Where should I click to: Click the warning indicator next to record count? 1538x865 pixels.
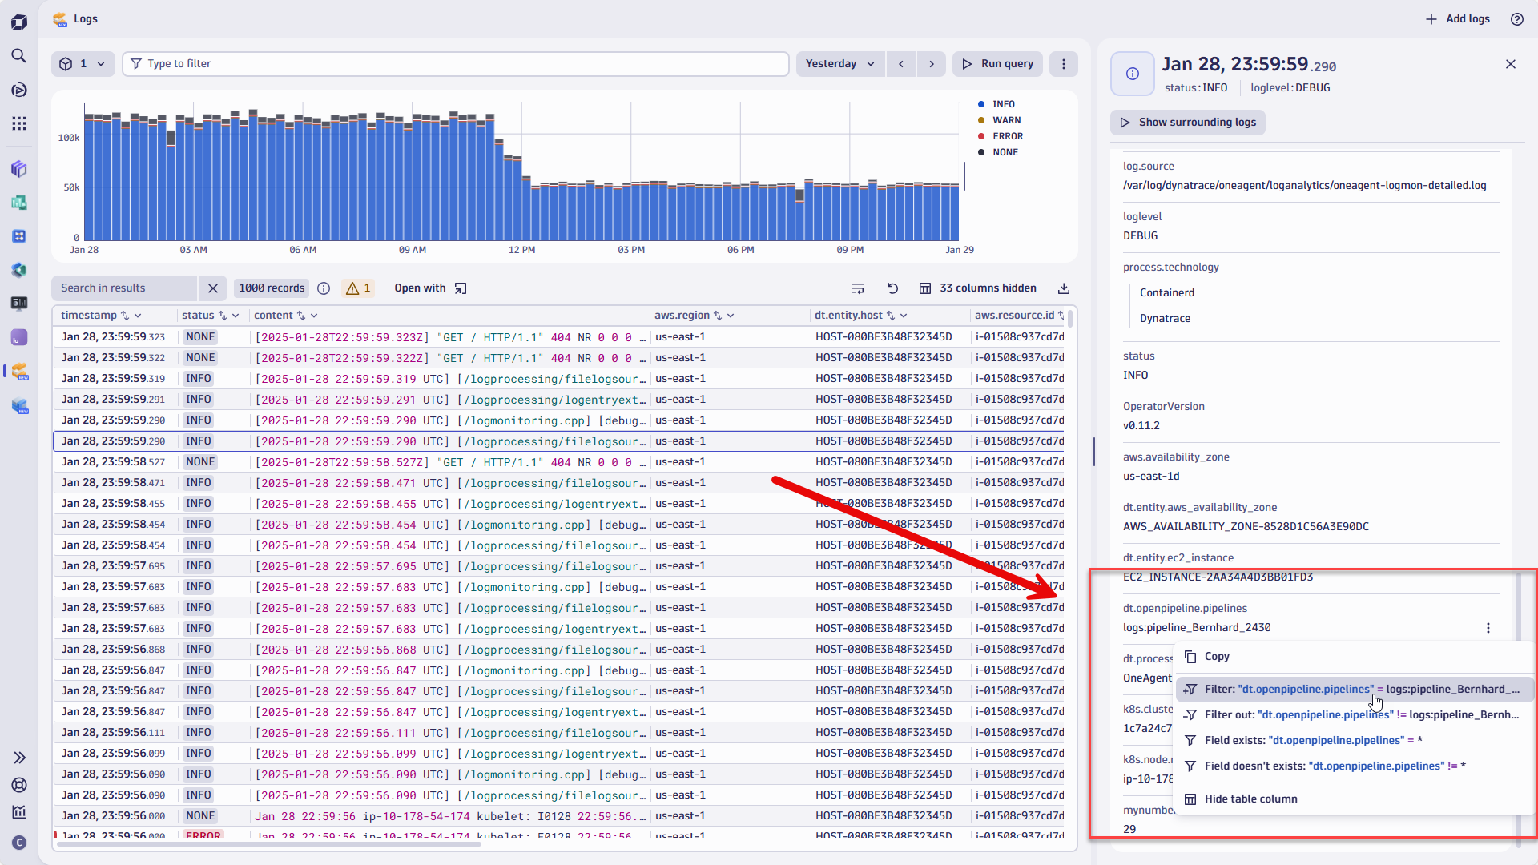(x=358, y=288)
